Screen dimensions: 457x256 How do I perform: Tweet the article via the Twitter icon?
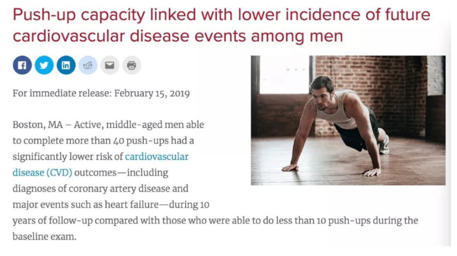point(44,65)
